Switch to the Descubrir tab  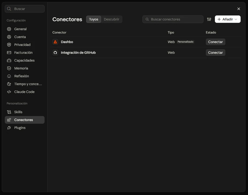(112, 19)
